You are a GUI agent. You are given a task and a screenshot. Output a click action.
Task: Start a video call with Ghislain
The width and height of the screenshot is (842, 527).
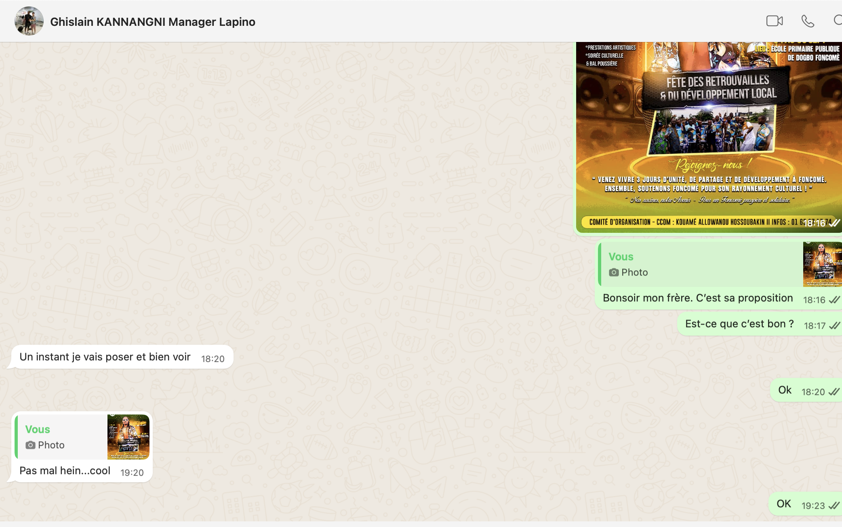[x=774, y=21]
